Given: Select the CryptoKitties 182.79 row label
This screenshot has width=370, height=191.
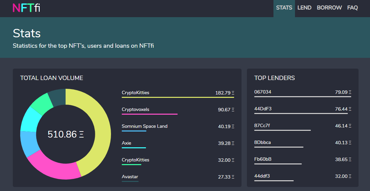Looking at the screenshot, I should coord(136,93).
